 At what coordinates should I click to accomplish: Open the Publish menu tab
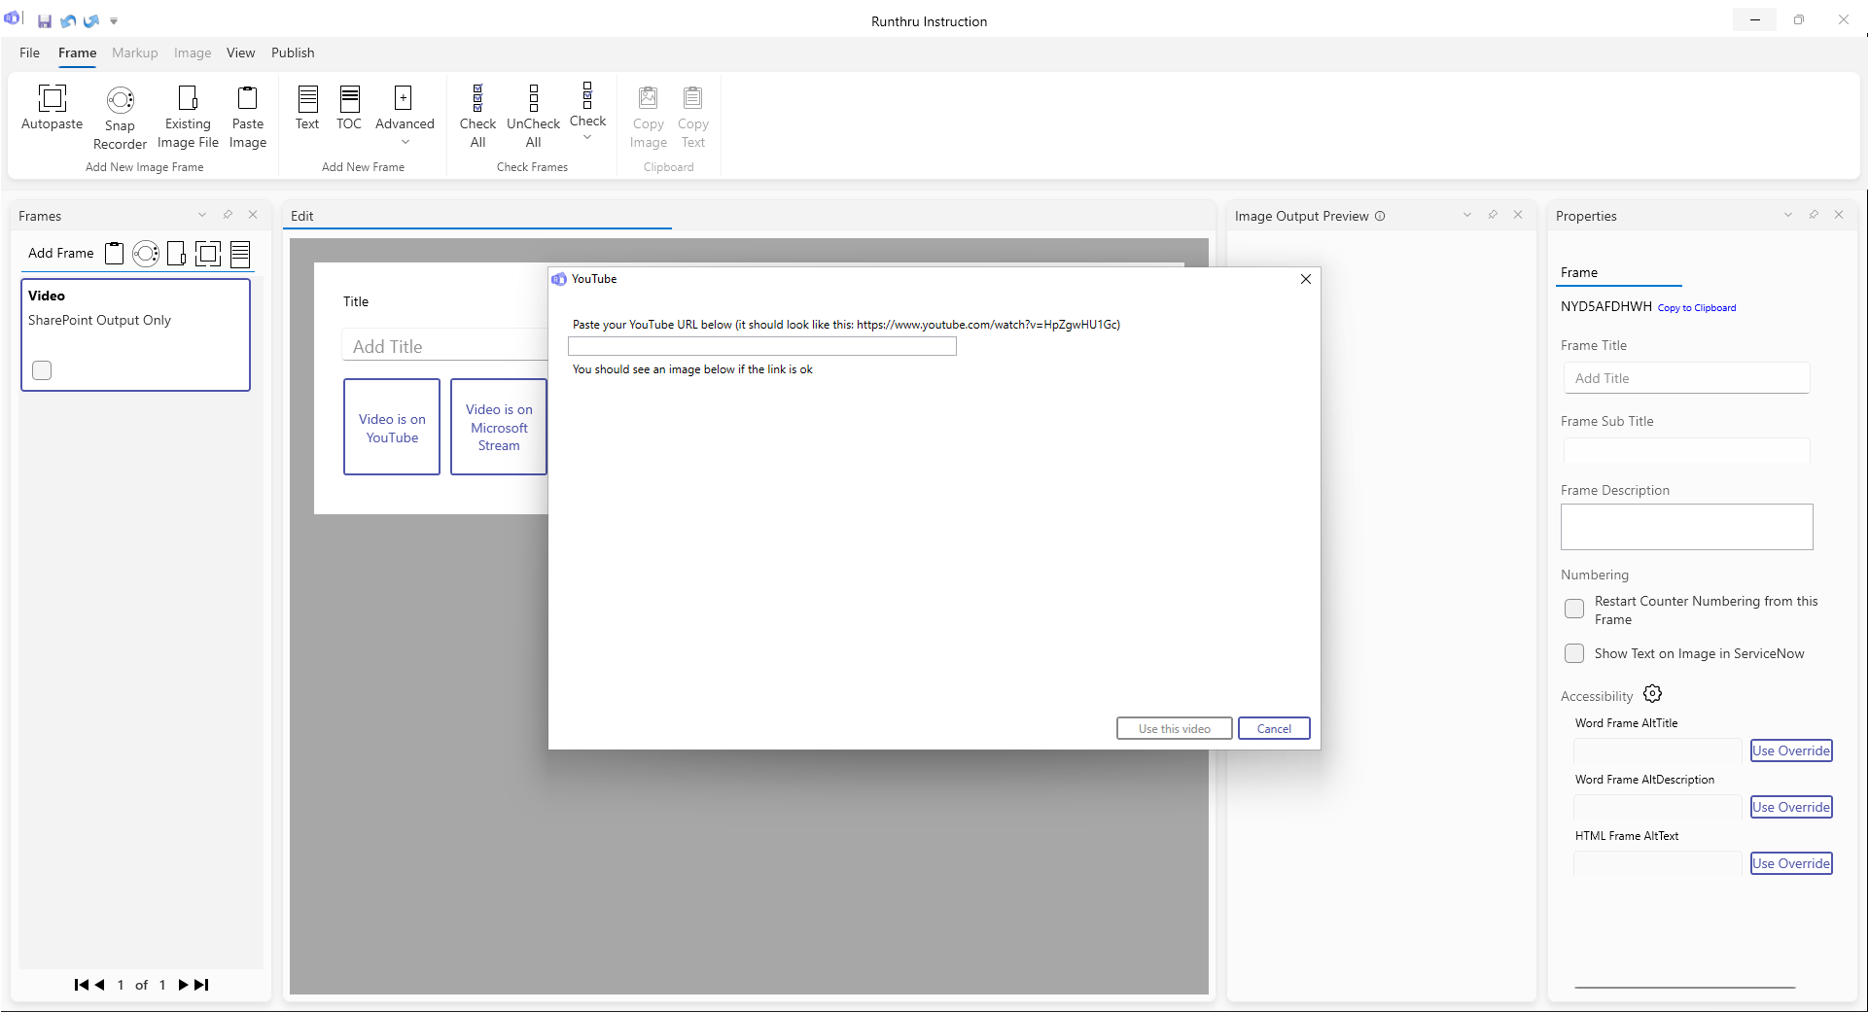point(293,52)
